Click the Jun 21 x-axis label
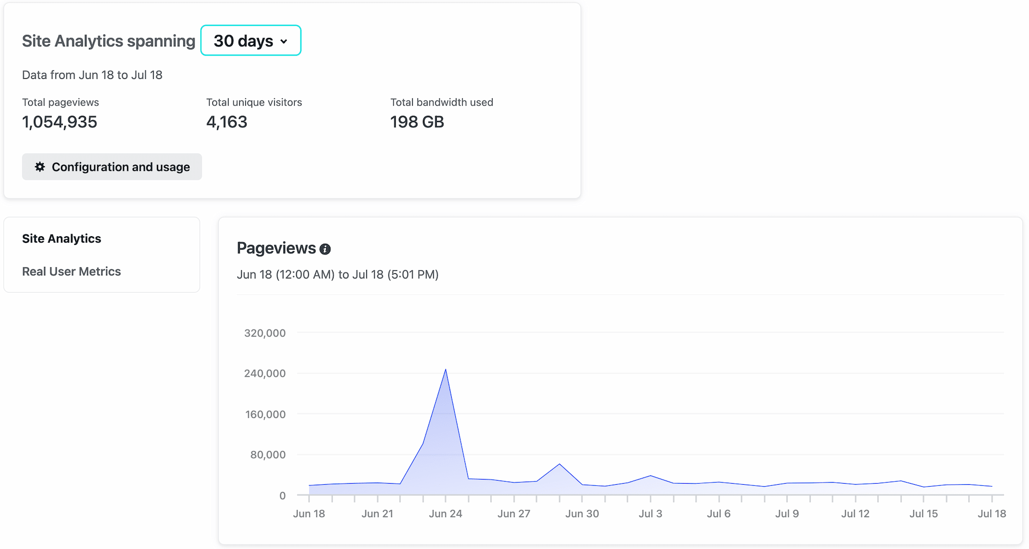Image resolution: width=1029 pixels, height=549 pixels. click(378, 513)
